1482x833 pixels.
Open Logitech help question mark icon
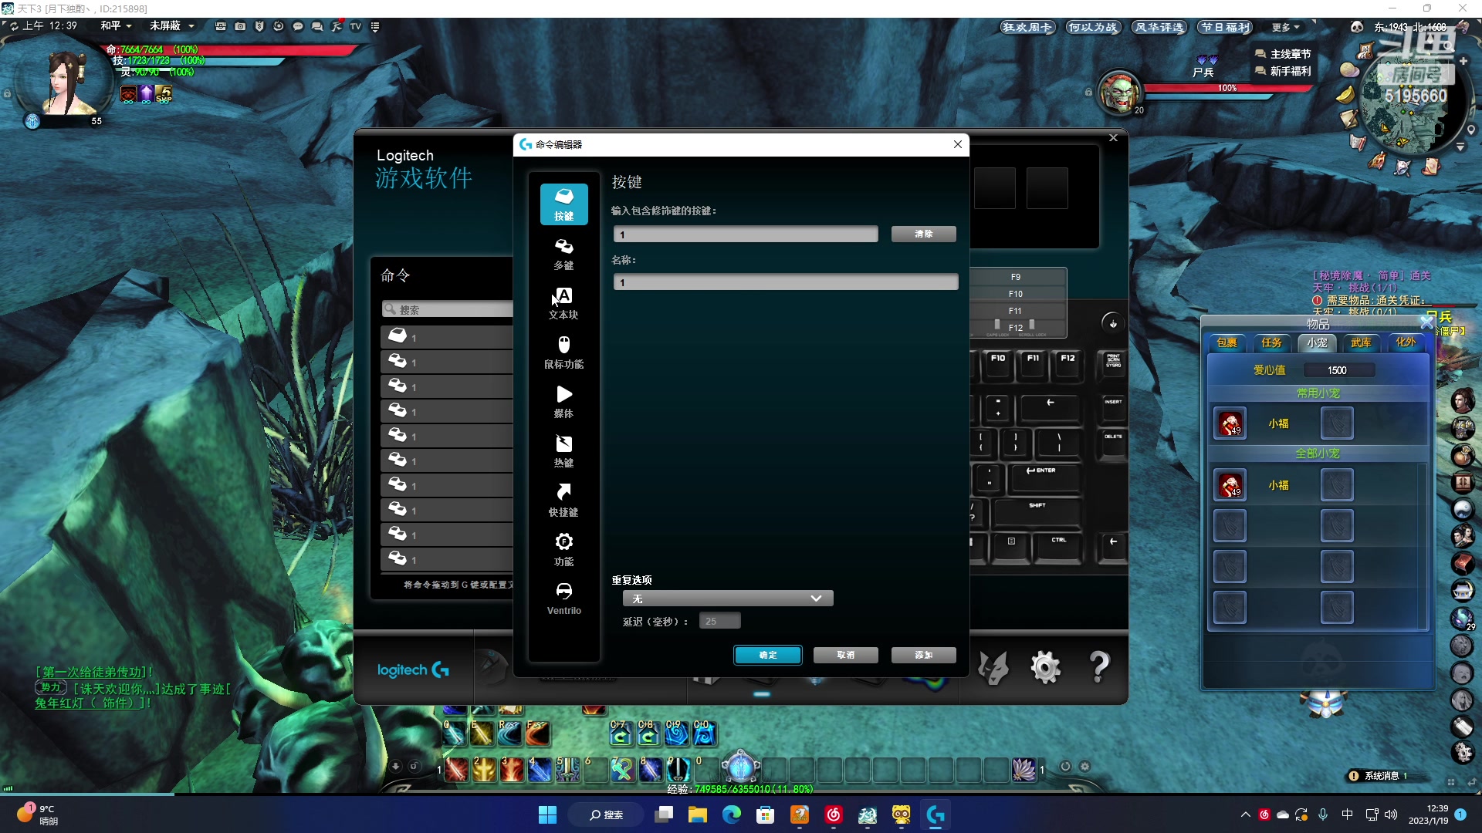point(1099,667)
